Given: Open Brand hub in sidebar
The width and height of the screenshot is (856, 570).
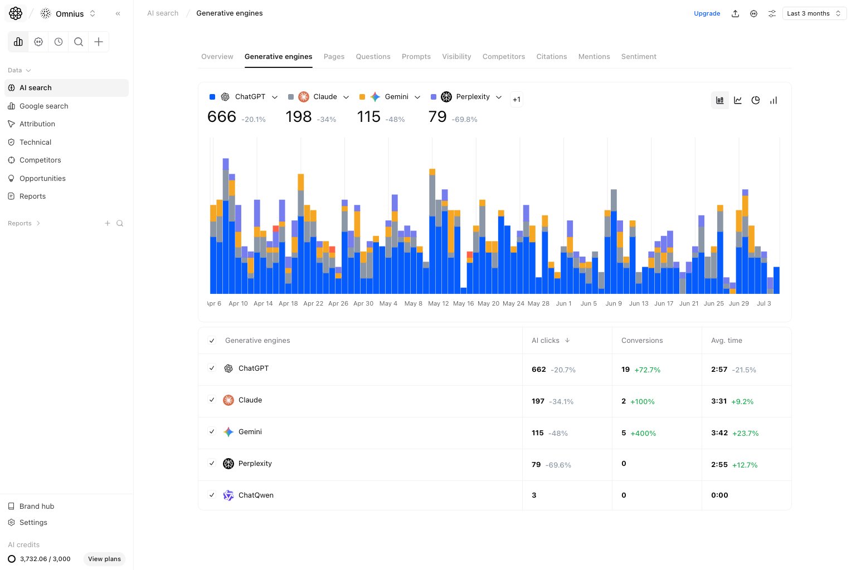Looking at the screenshot, I should 66,506.
